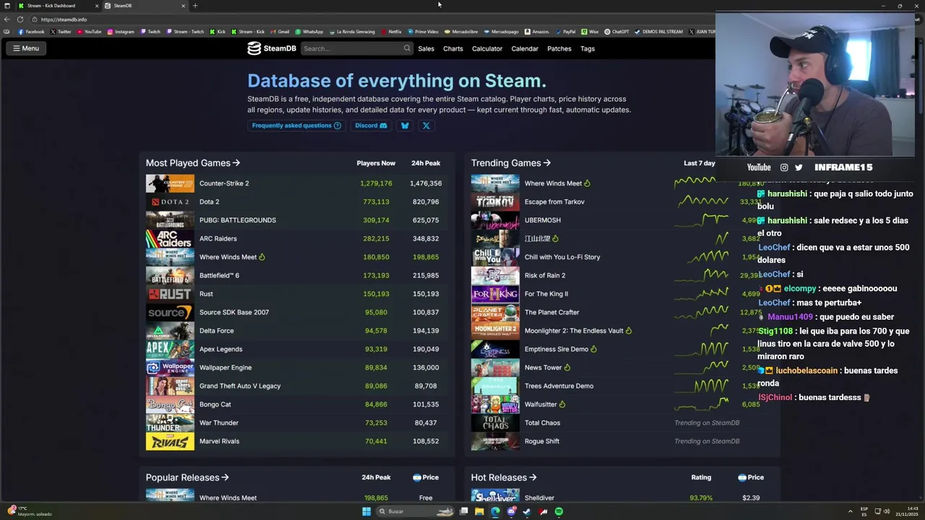Click the taskbar Buscar search box

pos(415,511)
